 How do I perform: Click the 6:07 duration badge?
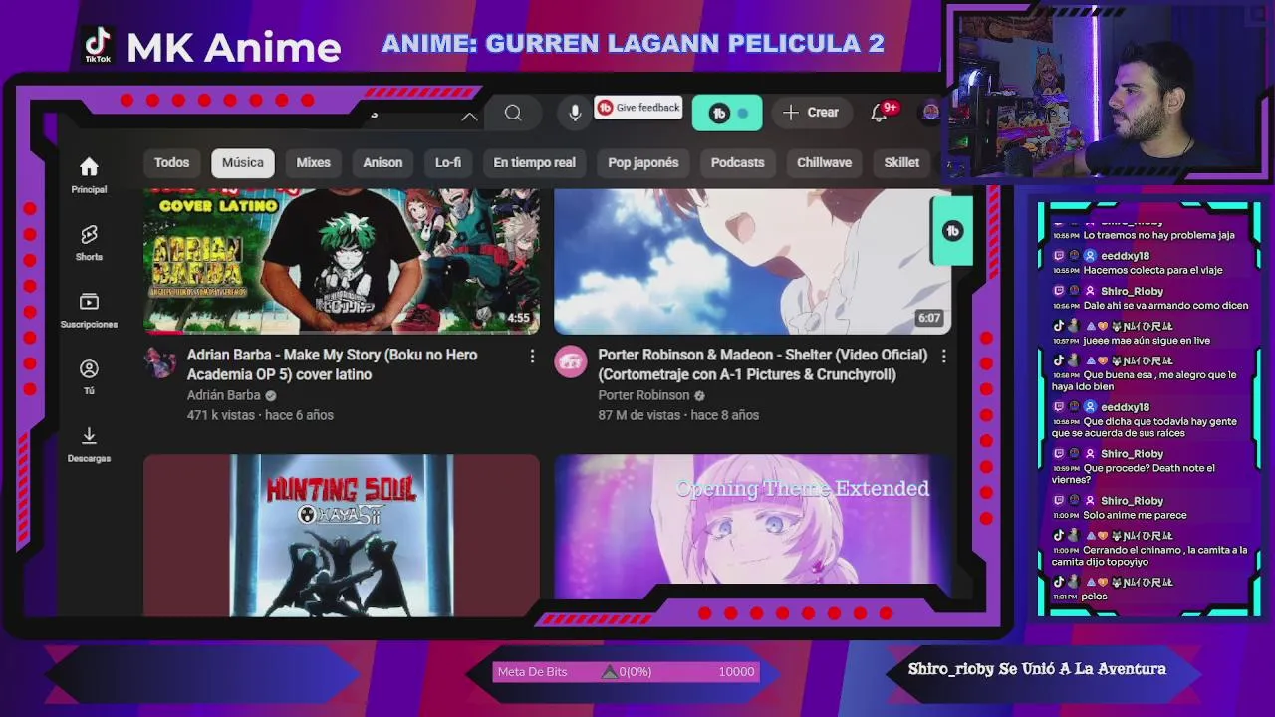click(929, 319)
